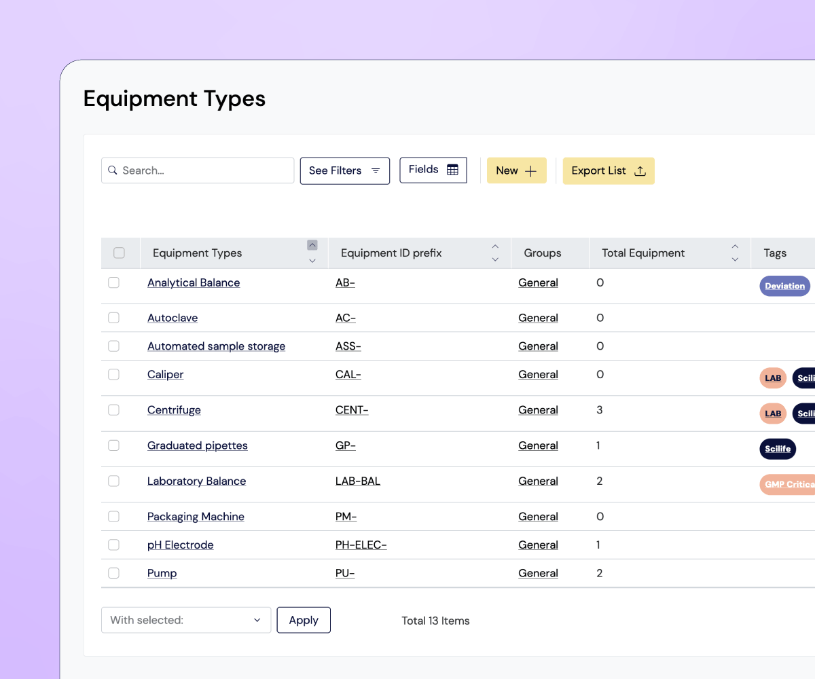Check the Graduated pipettes row checkbox

tap(113, 445)
